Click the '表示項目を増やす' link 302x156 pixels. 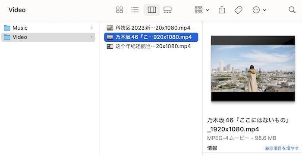pos(282,148)
